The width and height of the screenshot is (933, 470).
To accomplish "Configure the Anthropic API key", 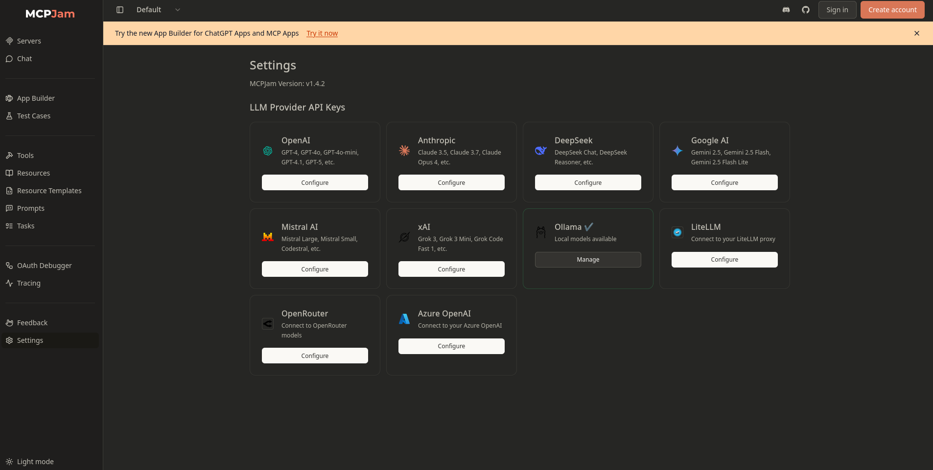I will [x=451, y=182].
